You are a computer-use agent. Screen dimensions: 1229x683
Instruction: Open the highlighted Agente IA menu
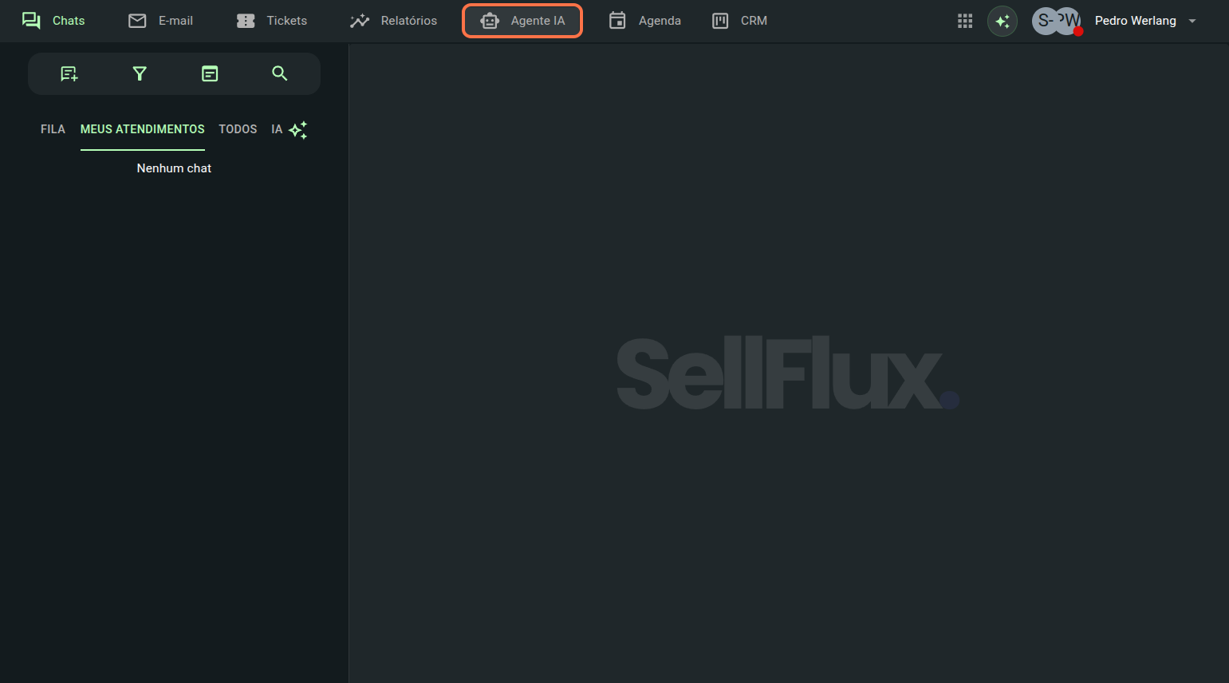[x=522, y=21]
